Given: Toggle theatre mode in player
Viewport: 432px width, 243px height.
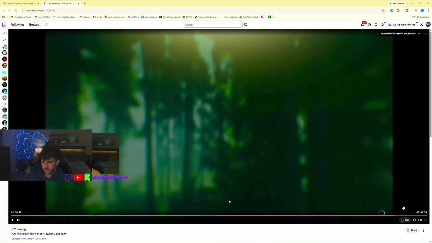Looking at the screenshot, I should (x=420, y=220).
